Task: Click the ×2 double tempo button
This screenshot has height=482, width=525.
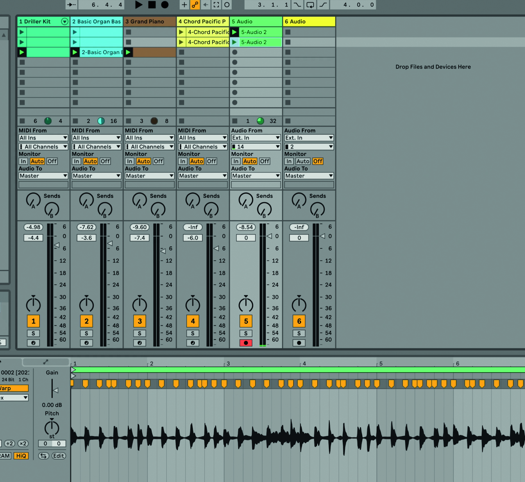Action: (x=23, y=443)
